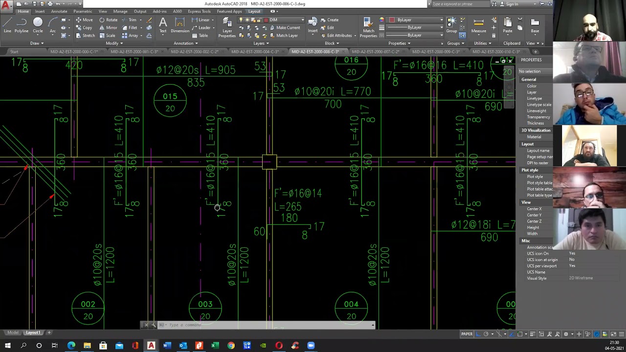Open the Insert ribbon tab

point(40,11)
